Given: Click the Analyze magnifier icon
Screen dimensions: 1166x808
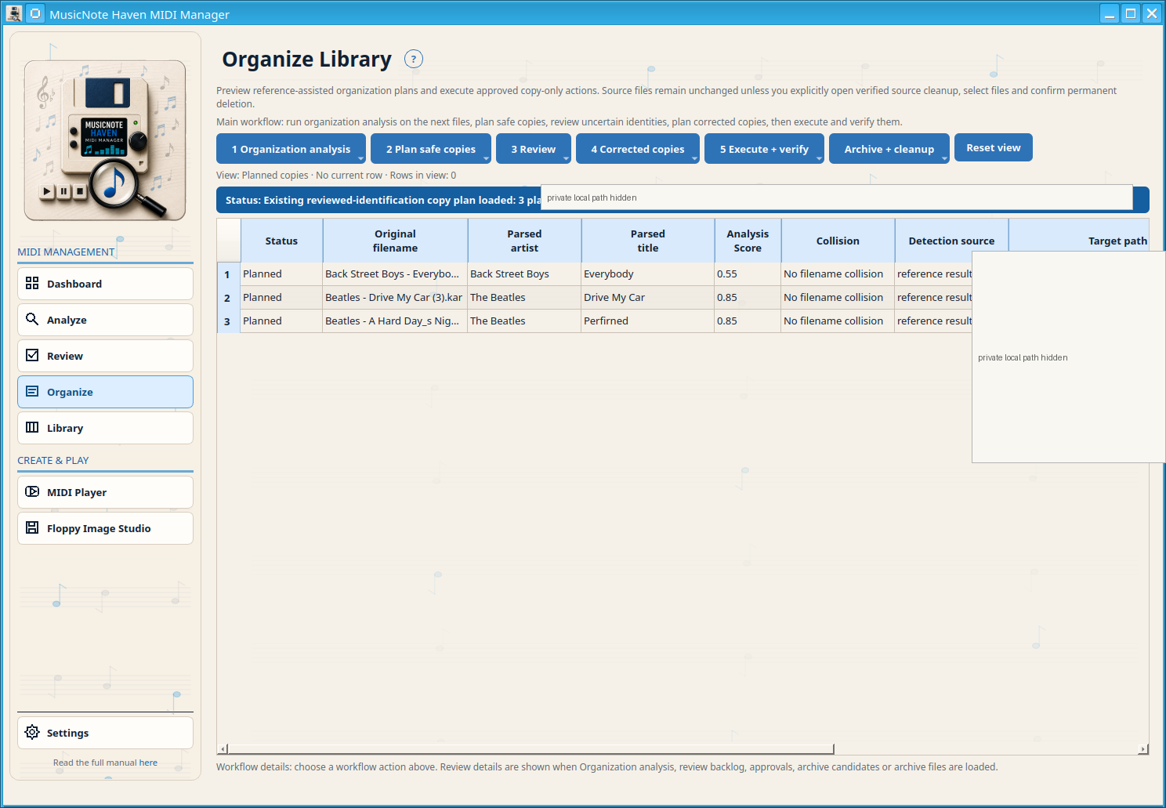Looking at the screenshot, I should click(32, 319).
